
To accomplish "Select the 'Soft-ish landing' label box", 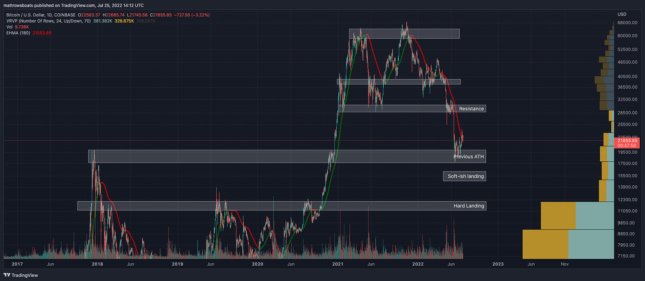I will click(464, 176).
